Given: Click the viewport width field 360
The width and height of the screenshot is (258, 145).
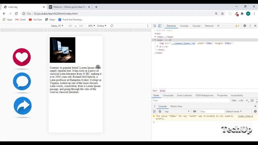Looking at the screenshot, I should pyautogui.click(x=70, y=26).
